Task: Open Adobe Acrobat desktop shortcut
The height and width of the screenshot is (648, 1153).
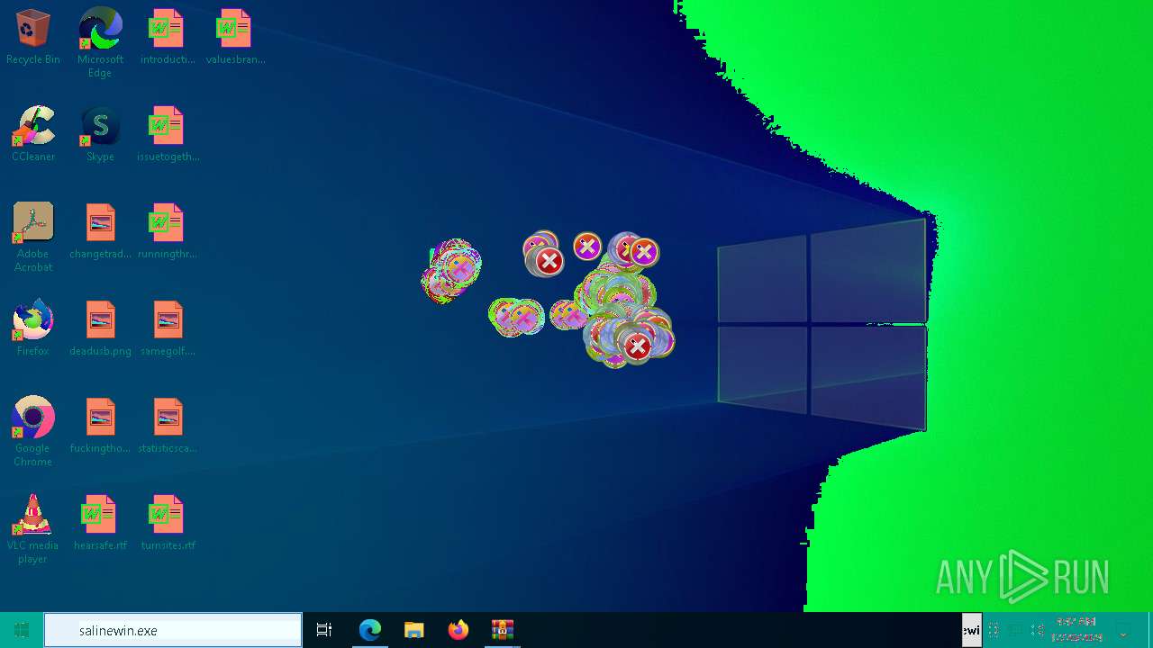Action: pos(33,238)
